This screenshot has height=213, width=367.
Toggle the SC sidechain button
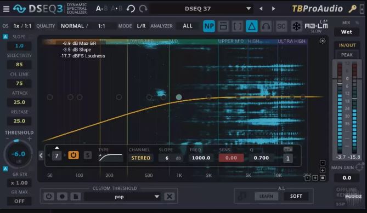pyautogui.click(x=281, y=26)
